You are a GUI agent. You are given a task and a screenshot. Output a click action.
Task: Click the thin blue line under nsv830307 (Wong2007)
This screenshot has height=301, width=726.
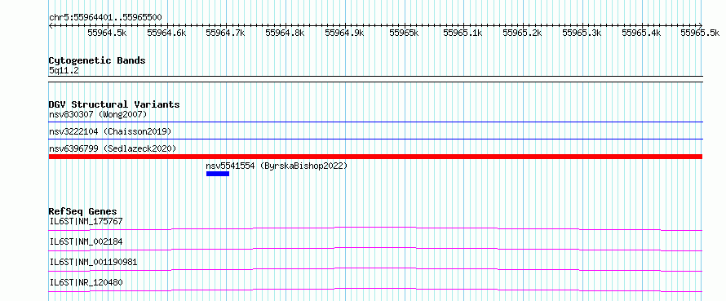[x=375, y=122]
